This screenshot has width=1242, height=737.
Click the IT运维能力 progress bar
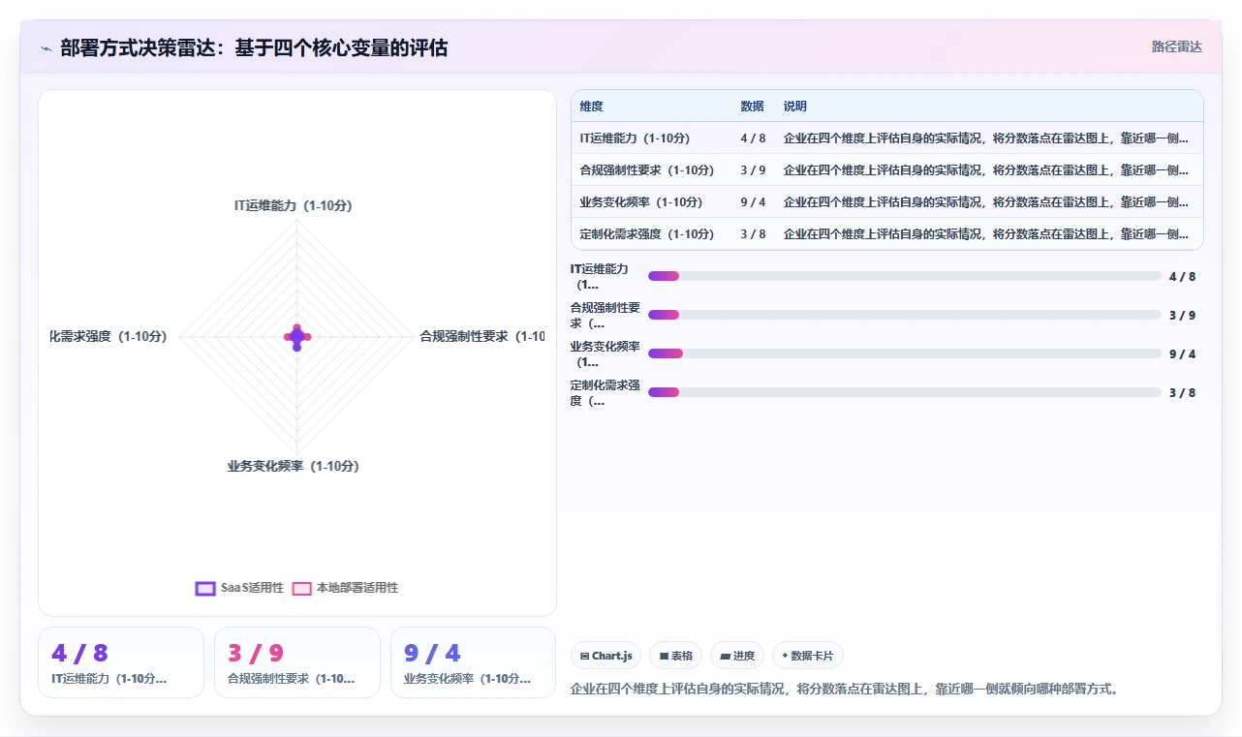point(904,276)
